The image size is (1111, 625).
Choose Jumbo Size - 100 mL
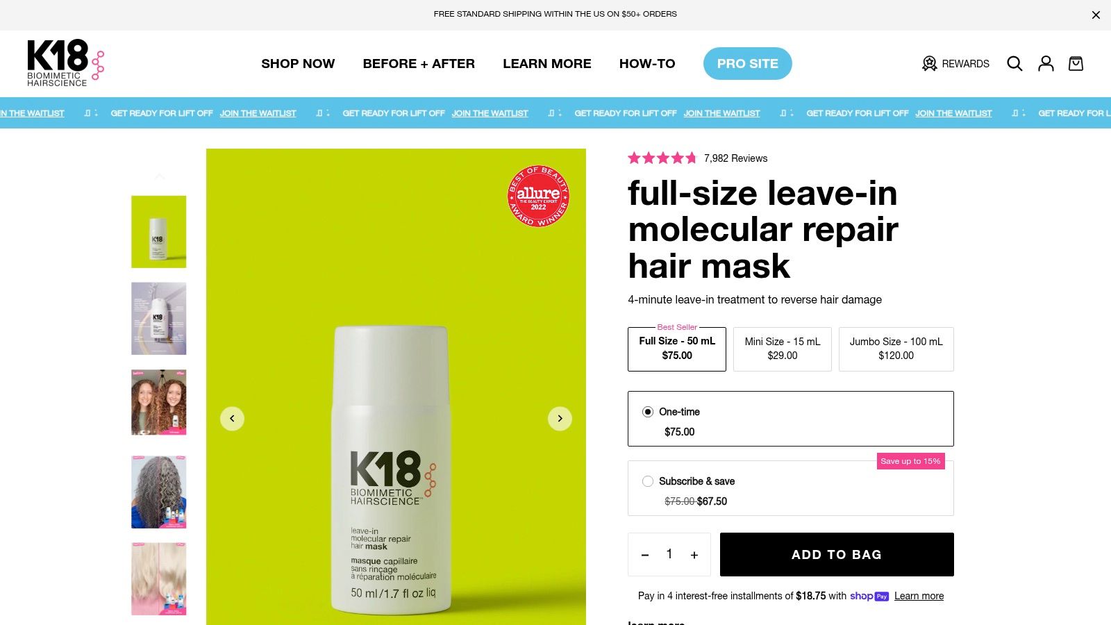(896, 349)
